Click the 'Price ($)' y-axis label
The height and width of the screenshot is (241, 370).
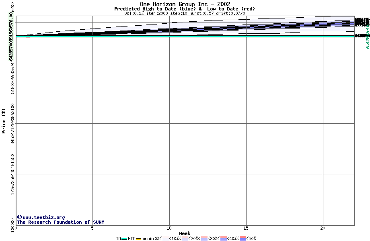3,121
